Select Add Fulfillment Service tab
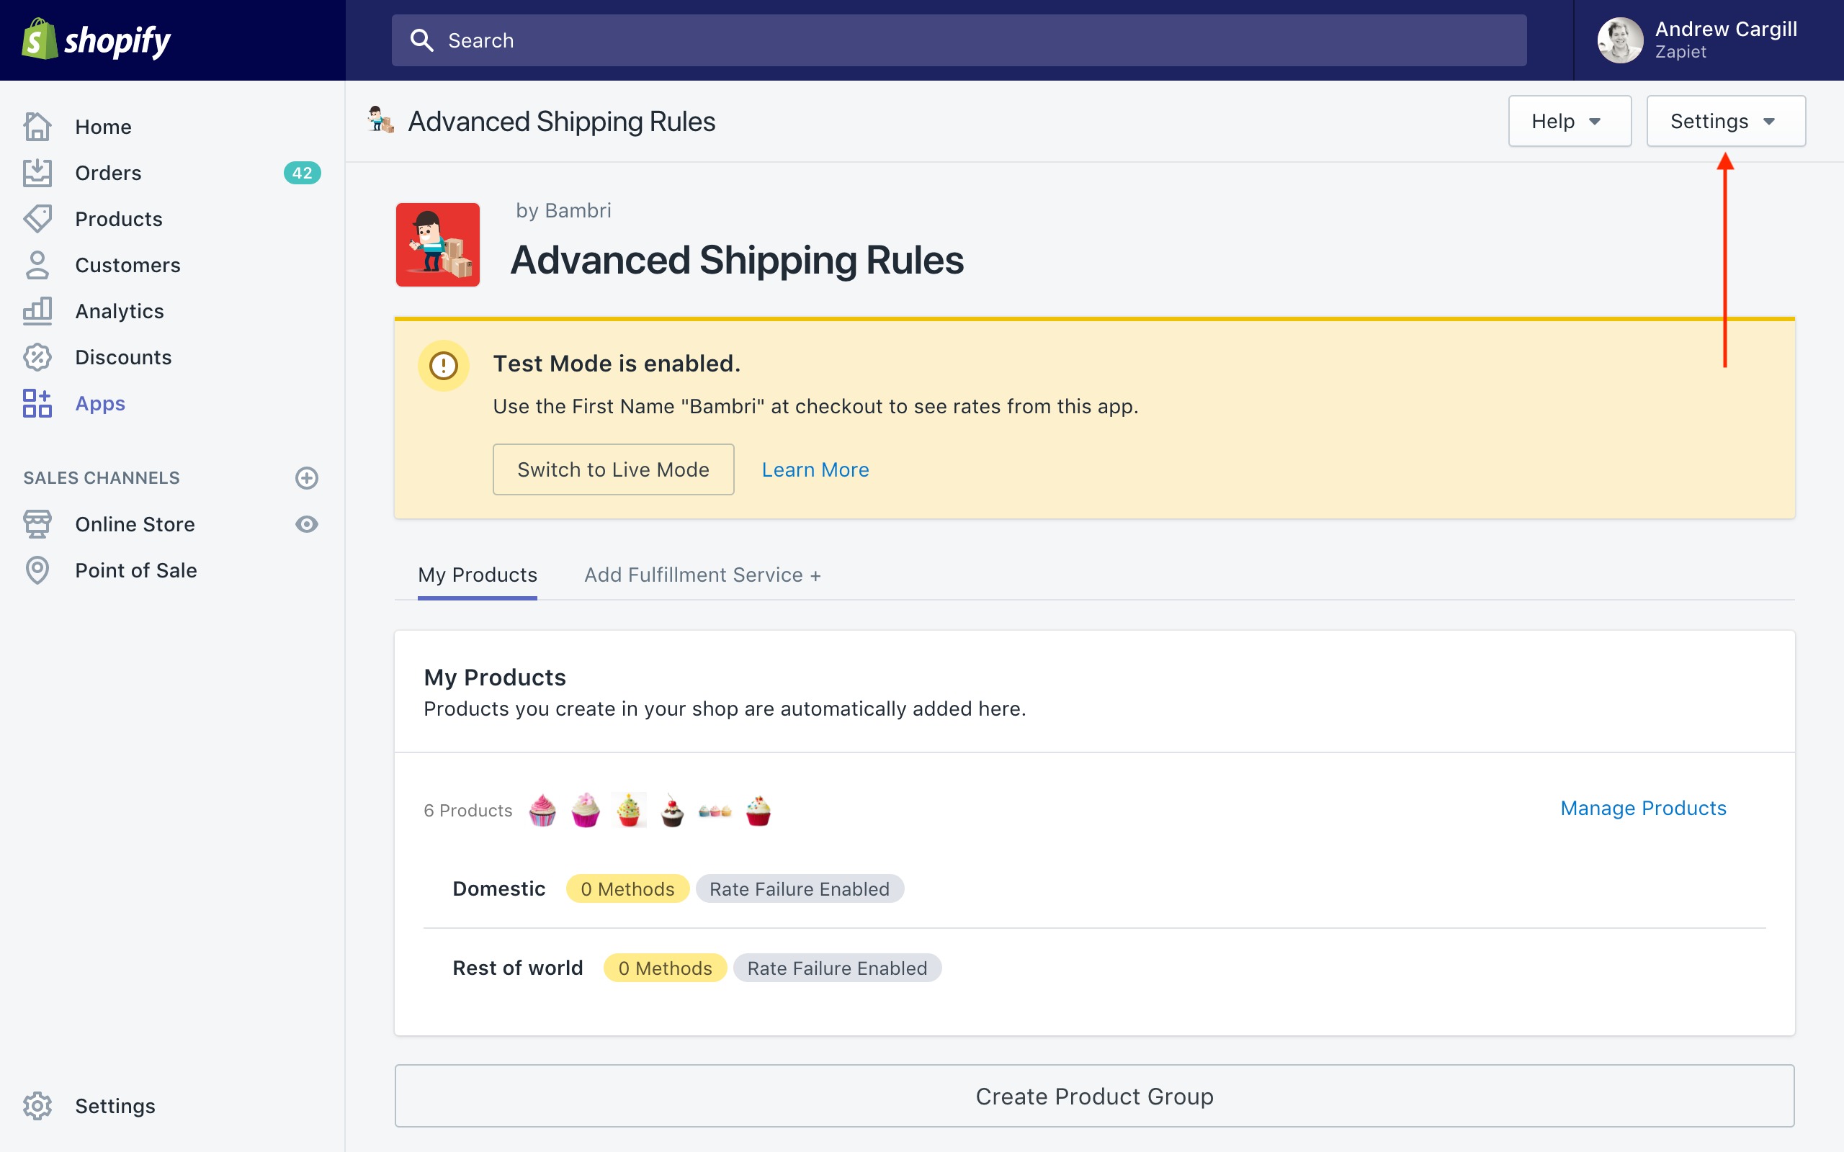 (x=702, y=575)
